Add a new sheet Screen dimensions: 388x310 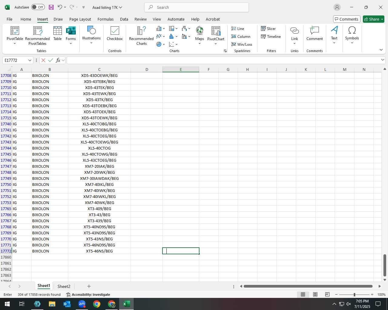[x=89, y=286]
